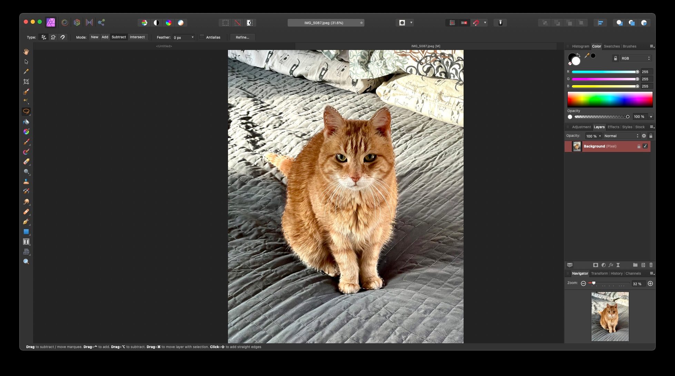Enable the Antialias checkbox
Image resolution: width=675 pixels, height=376 pixels.
202,37
